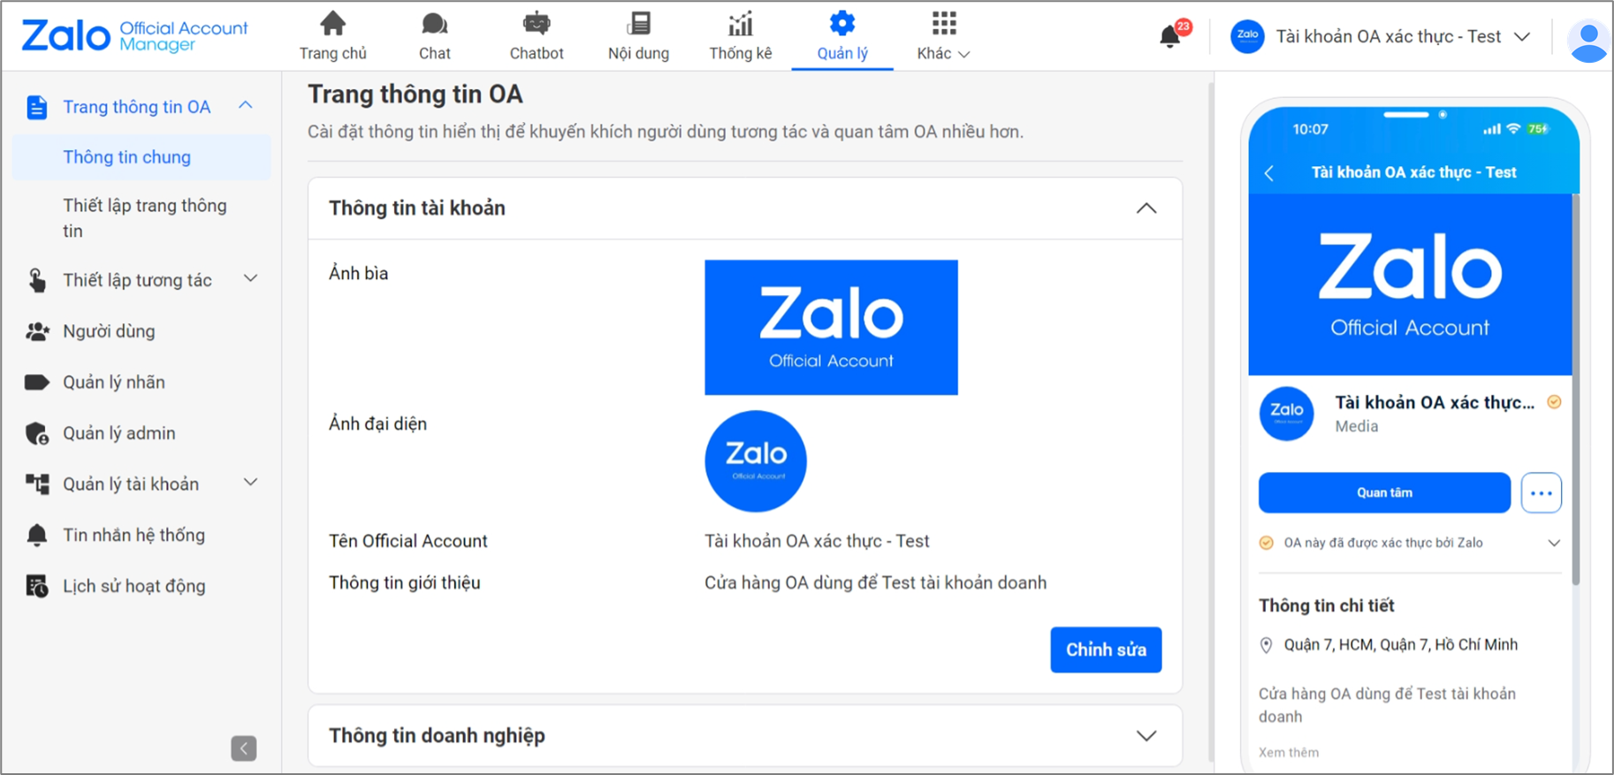Image resolution: width=1614 pixels, height=775 pixels.
Task: Select Lịch sử hoạt động activity history
Action: tap(133, 585)
